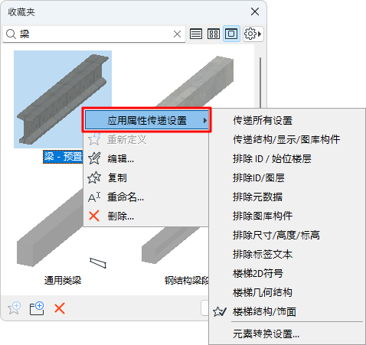366x345 pixels.
Task: Click the search box containing 梁
Action: point(94,34)
